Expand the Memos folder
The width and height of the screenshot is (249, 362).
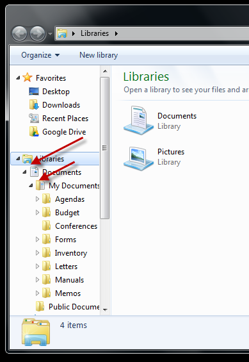coord(37,293)
